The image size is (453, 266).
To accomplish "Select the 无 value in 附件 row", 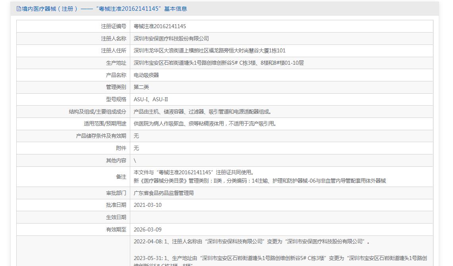I will tap(136, 148).
